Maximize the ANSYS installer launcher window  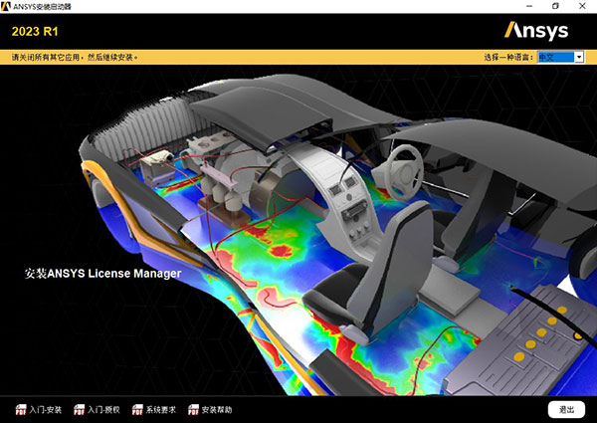tap(555, 7)
